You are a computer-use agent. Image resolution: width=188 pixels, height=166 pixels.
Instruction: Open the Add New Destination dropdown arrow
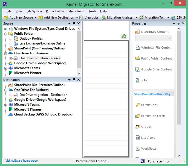point(77,17)
